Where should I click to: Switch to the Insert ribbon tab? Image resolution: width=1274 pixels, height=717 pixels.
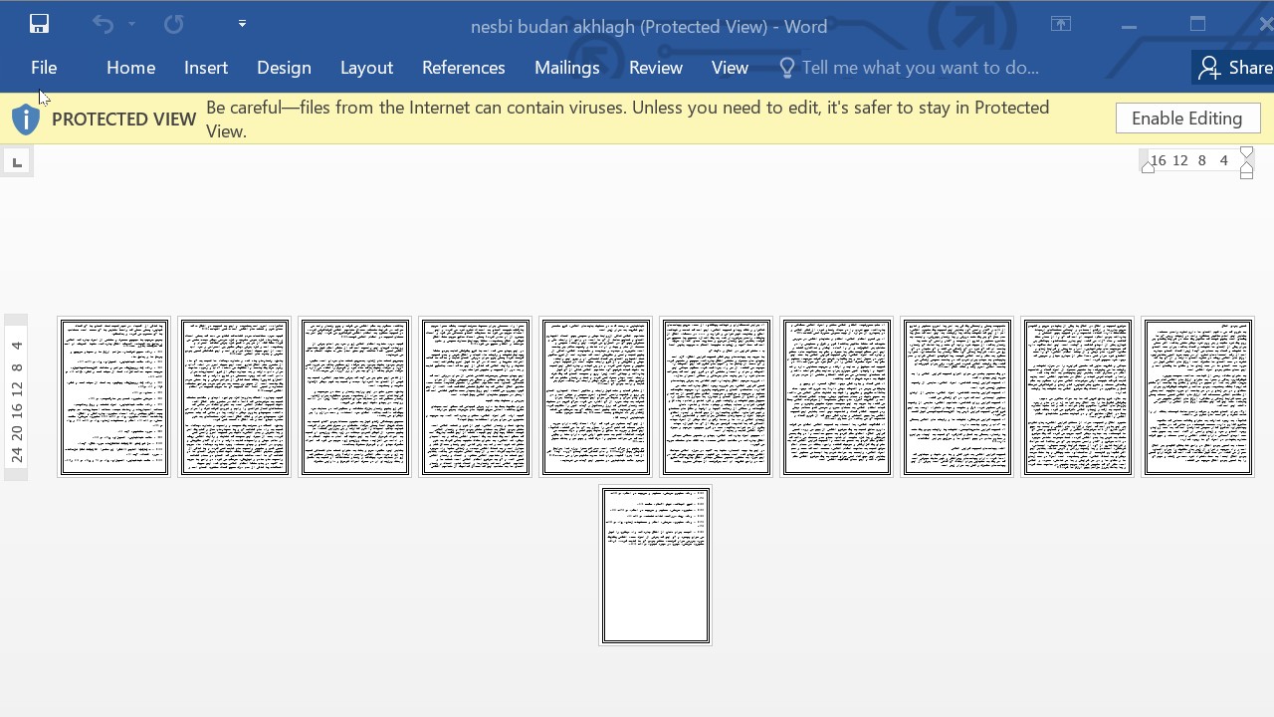click(206, 68)
